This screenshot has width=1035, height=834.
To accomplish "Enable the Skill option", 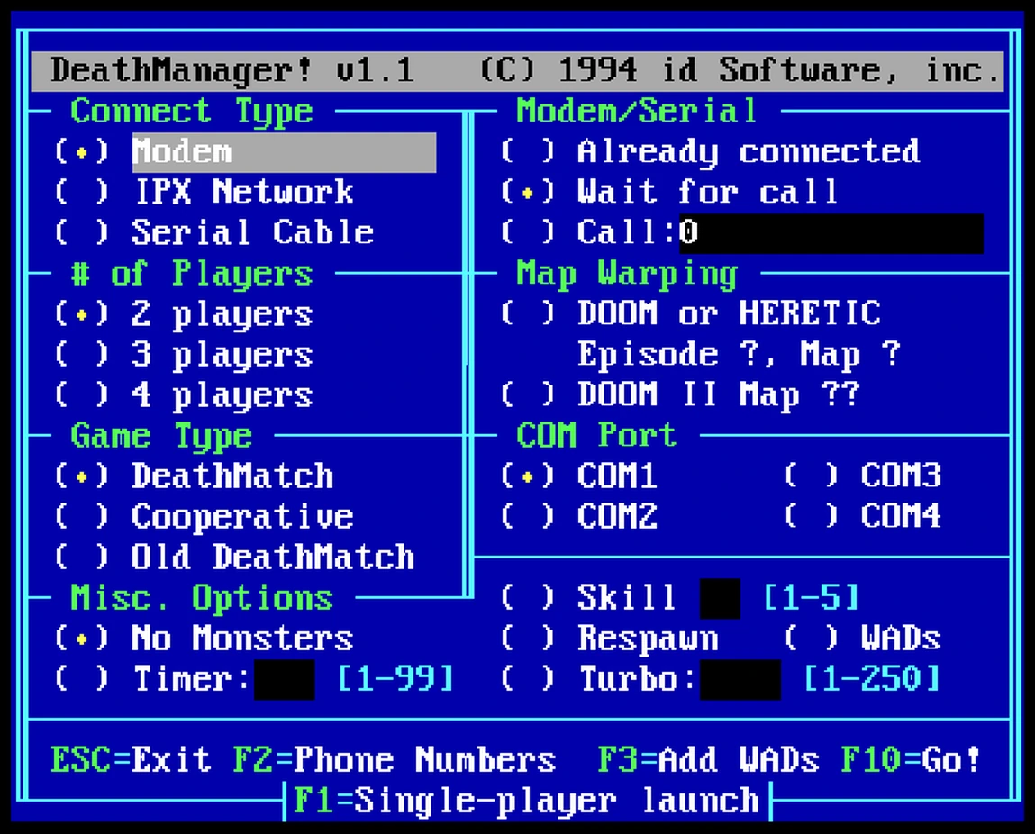I will pos(588,598).
